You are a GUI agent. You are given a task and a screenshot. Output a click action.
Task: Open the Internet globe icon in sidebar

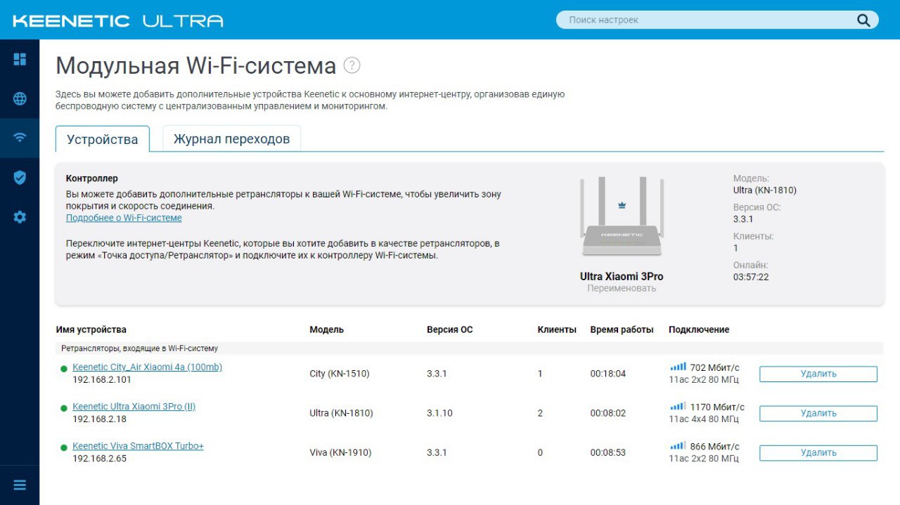click(x=20, y=99)
